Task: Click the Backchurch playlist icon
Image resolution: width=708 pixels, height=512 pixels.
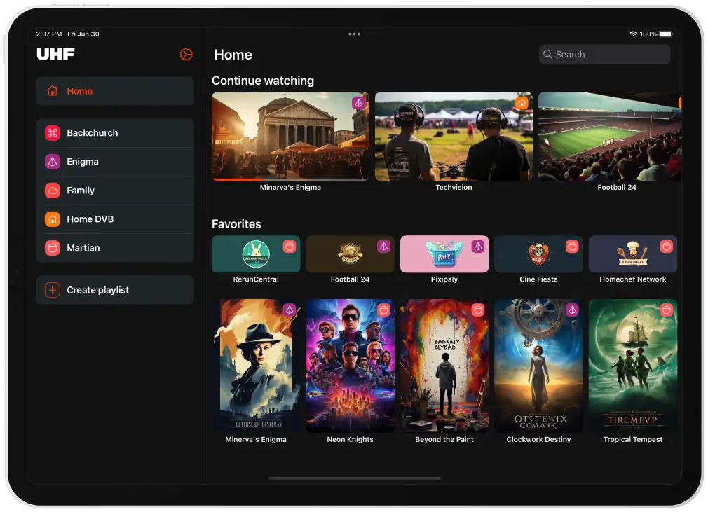Action: (x=51, y=132)
